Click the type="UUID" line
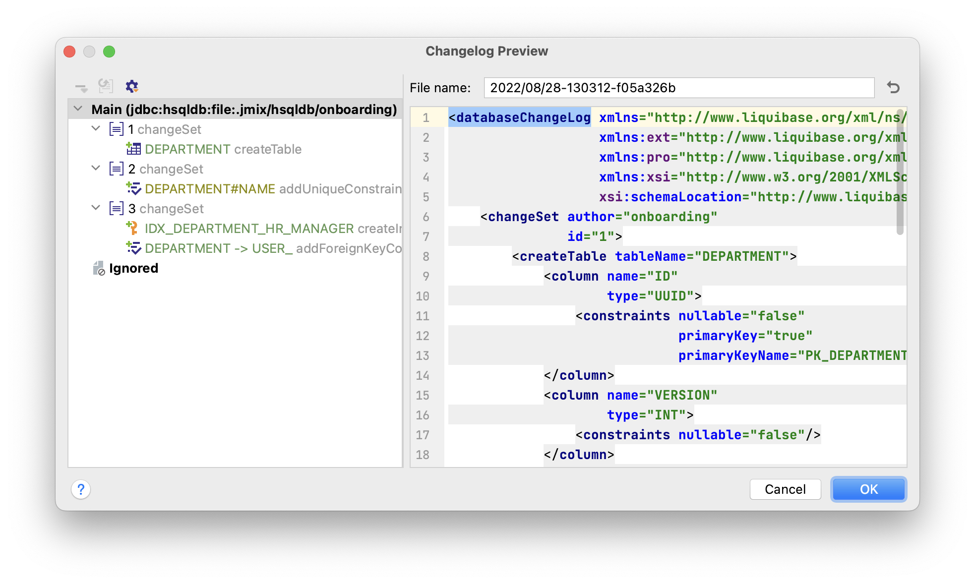The width and height of the screenshot is (975, 584). (x=654, y=296)
